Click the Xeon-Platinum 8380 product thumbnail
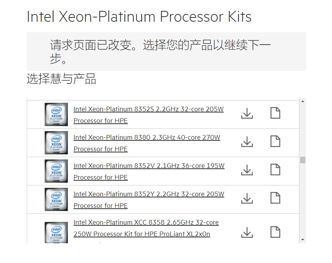The width and height of the screenshot is (332, 263). coord(56,143)
